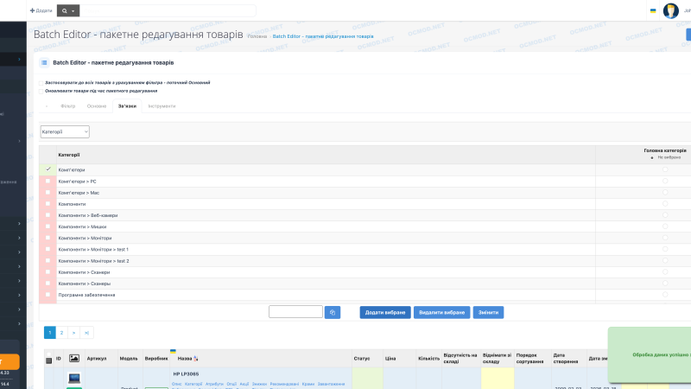Switch to the 'Інструменти' tab

[162, 106]
